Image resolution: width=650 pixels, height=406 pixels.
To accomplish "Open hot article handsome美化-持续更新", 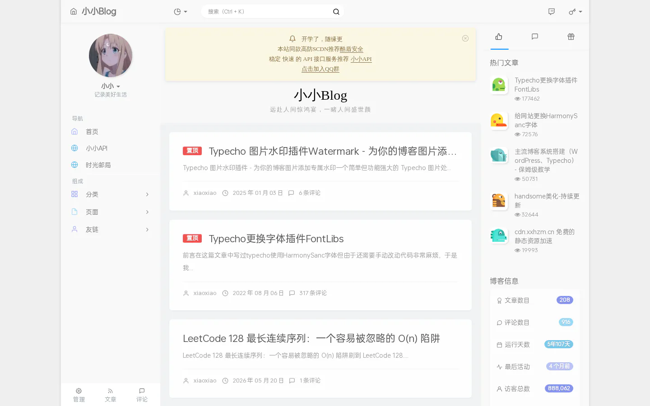I will click(547, 201).
